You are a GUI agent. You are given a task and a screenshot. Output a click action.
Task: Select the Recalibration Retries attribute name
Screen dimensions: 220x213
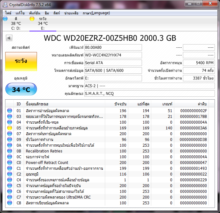(44, 151)
